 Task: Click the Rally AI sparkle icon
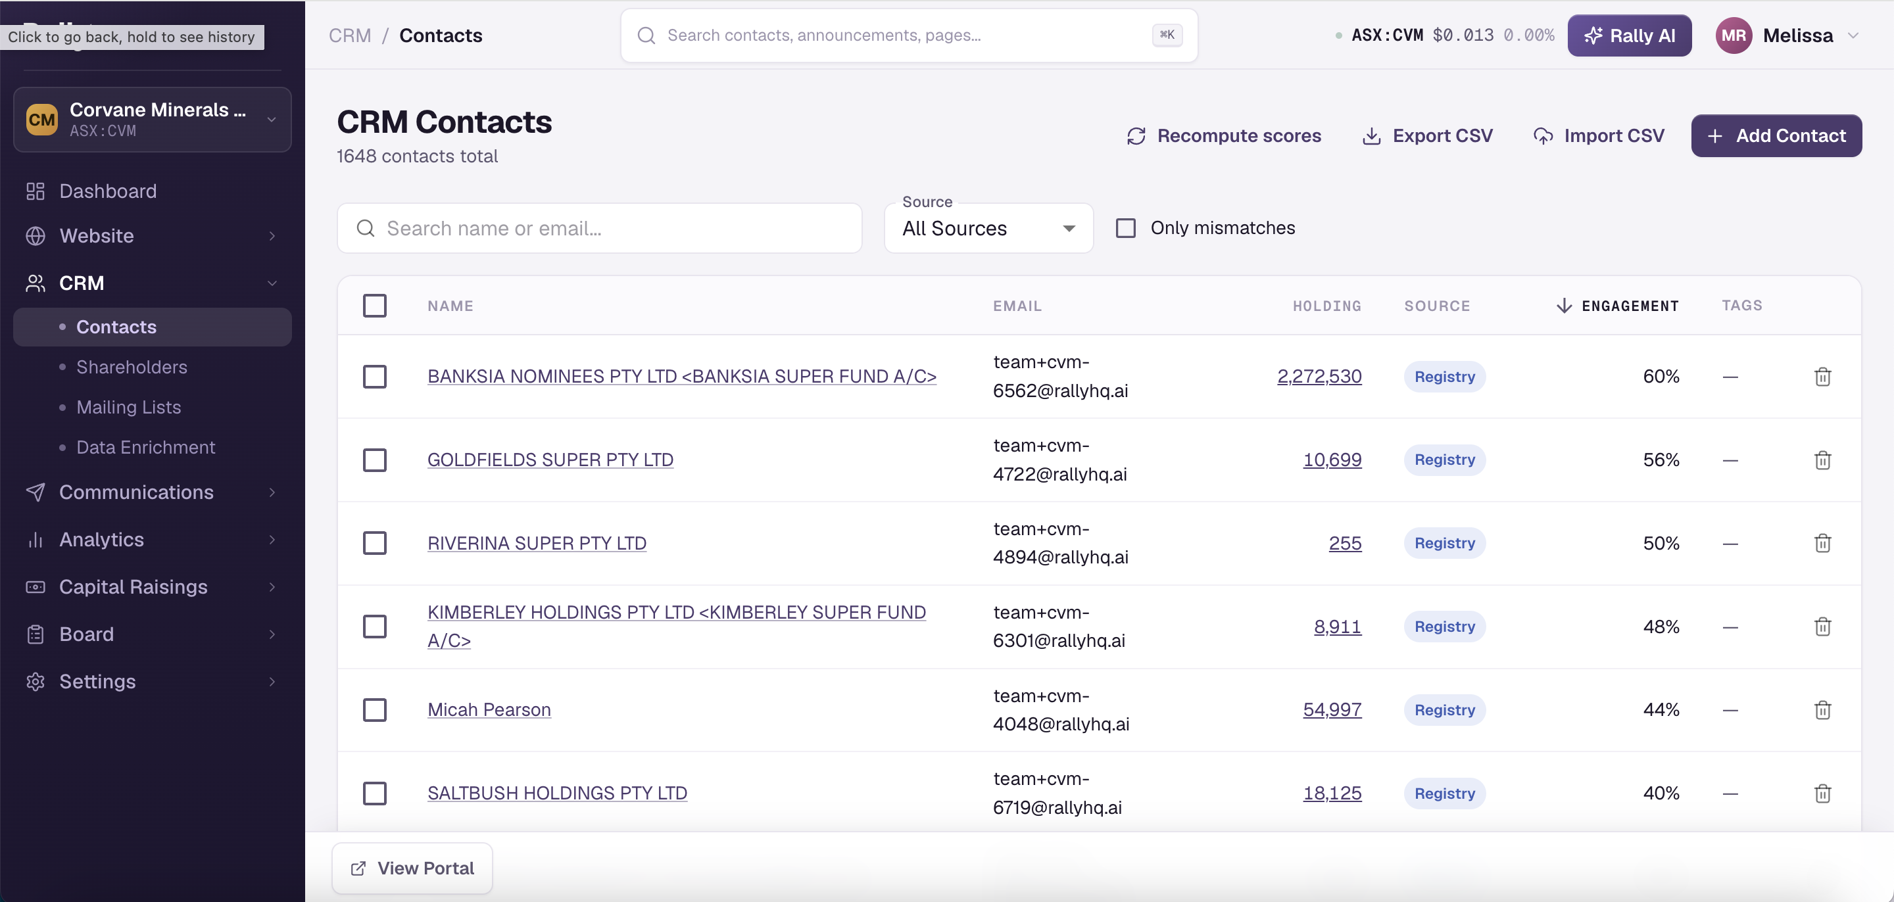[1593, 36]
